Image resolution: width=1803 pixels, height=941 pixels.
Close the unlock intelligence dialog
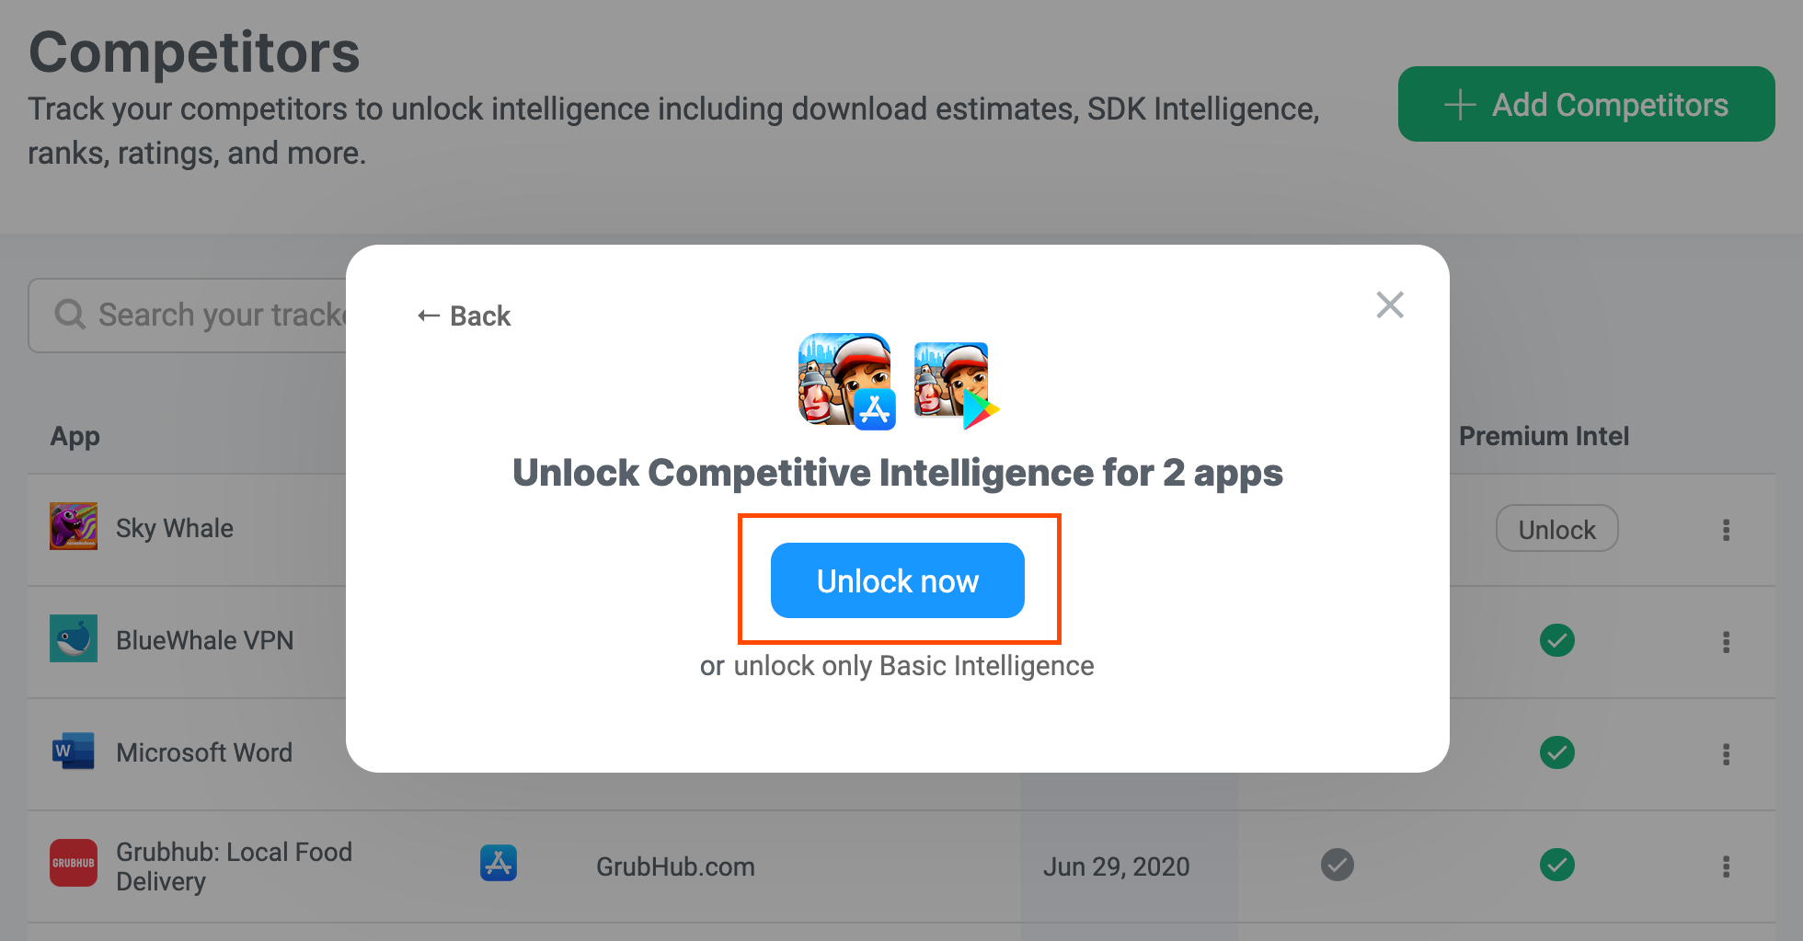pyautogui.click(x=1389, y=304)
